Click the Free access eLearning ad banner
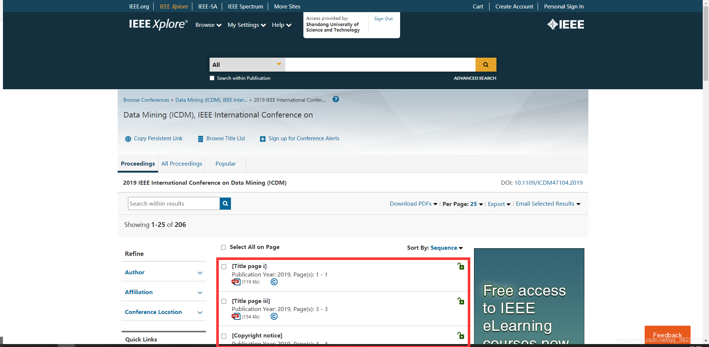Viewport: 709px width, 347px height. (529, 296)
